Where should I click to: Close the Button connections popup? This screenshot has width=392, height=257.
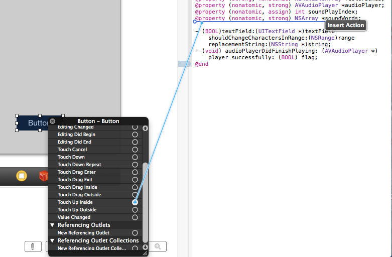point(53,121)
